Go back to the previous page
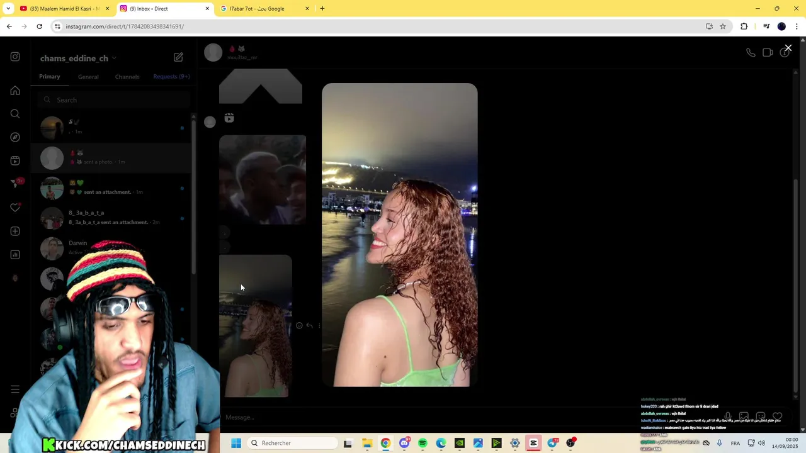This screenshot has height=453, width=806. [9, 26]
